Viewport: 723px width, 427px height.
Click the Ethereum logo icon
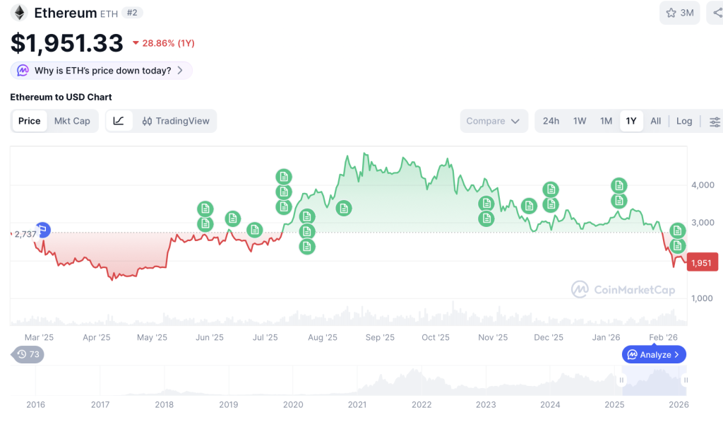tap(19, 13)
